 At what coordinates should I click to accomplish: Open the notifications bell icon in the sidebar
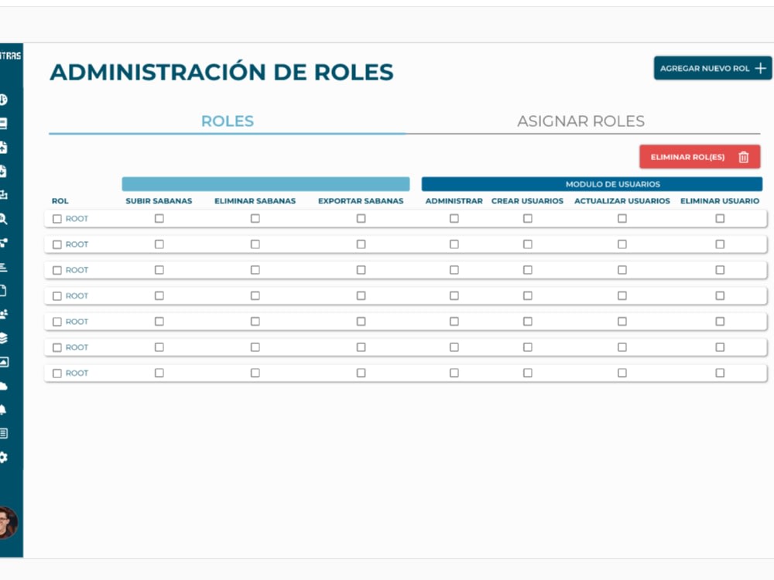click(3, 409)
